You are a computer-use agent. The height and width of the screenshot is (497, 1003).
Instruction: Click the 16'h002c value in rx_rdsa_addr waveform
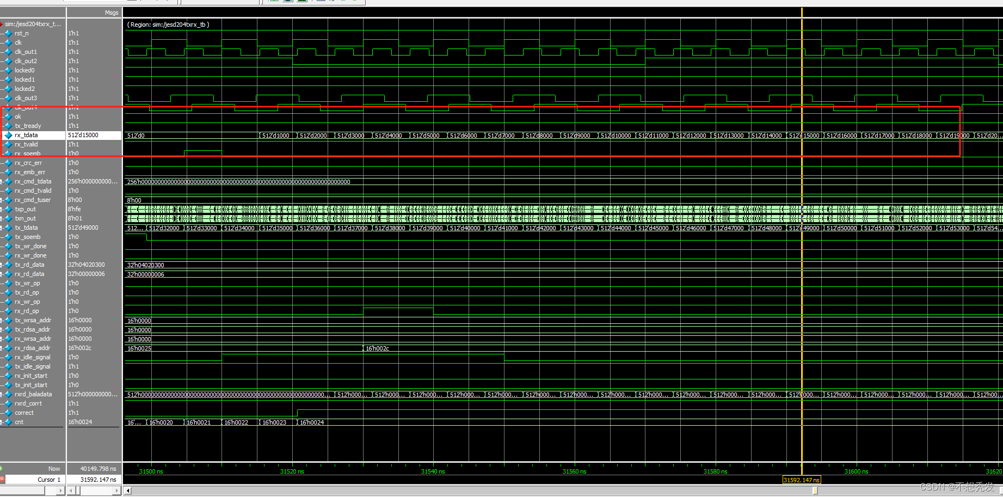click(x=377, y=348)
